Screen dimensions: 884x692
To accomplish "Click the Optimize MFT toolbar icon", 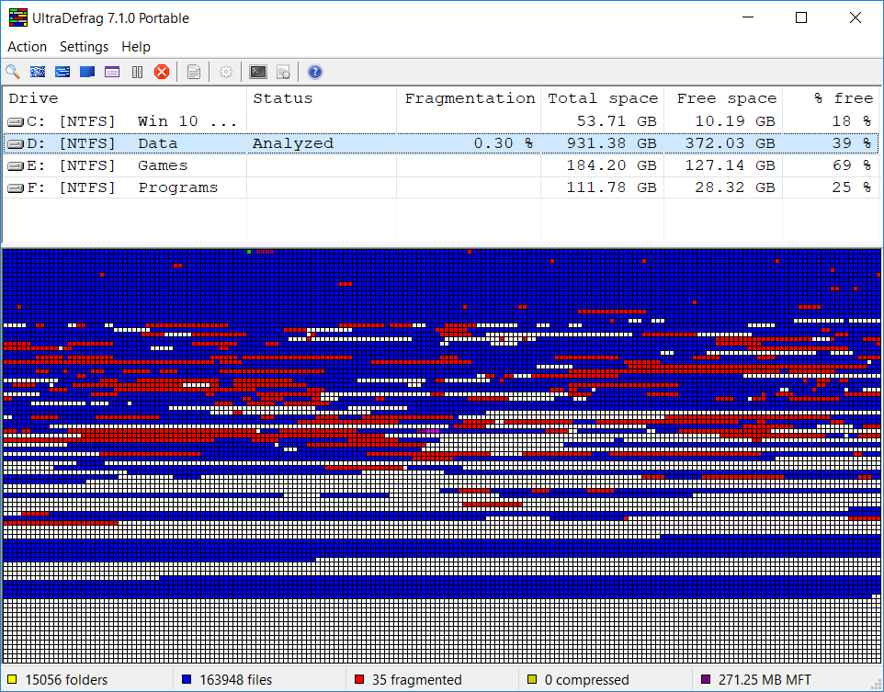I will coord(112,72).
